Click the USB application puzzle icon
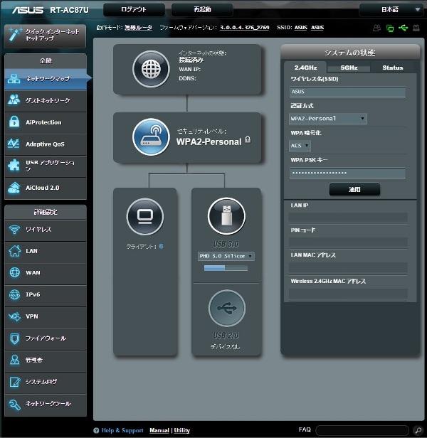Screen dimensions: 427x438 14,166
